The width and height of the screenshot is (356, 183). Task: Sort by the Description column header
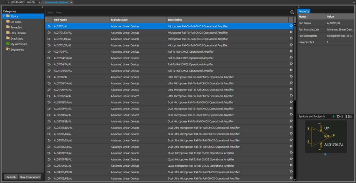(x=227, y=20)
